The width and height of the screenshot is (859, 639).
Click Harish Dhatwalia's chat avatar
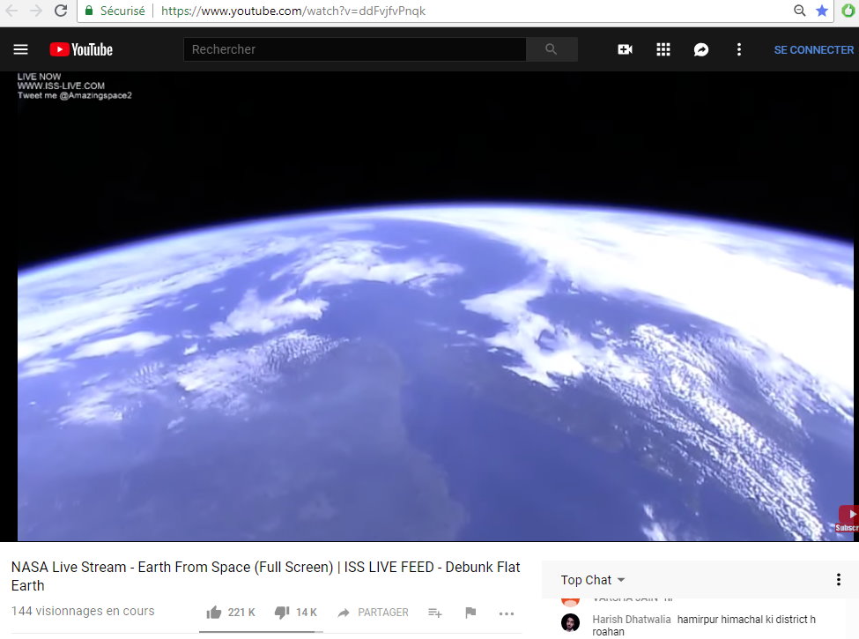570,622
